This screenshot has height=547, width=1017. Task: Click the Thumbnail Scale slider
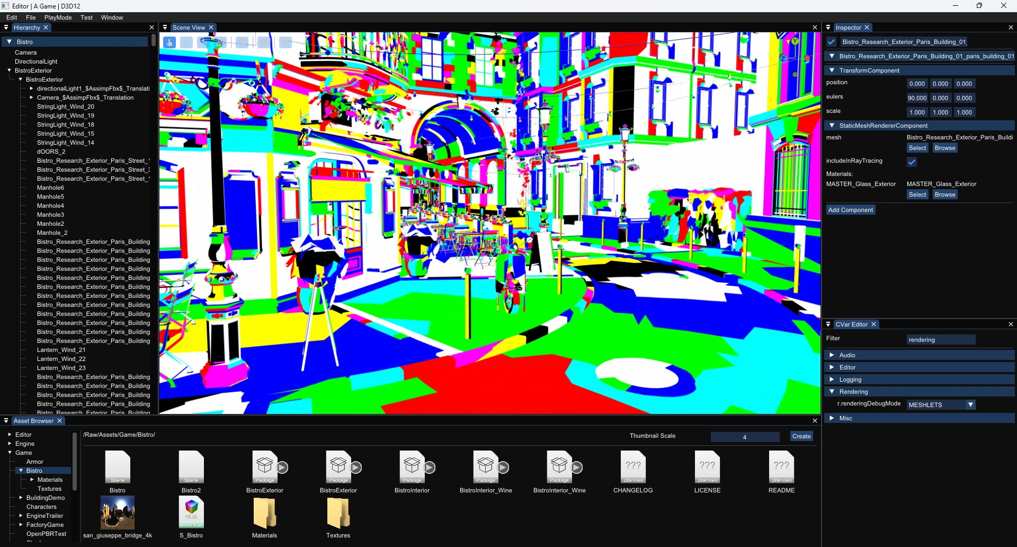pos(744,437)
